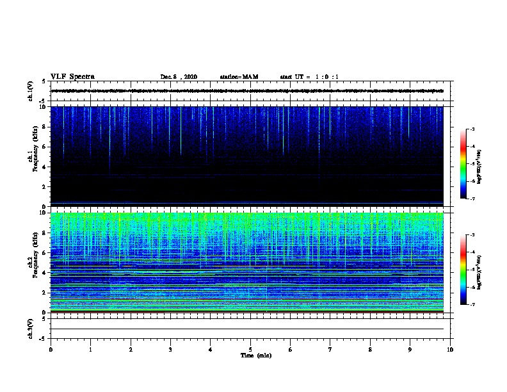Click time axis tick label "8"
Viewport: 507px width, 392px height.
pos(370,350)
